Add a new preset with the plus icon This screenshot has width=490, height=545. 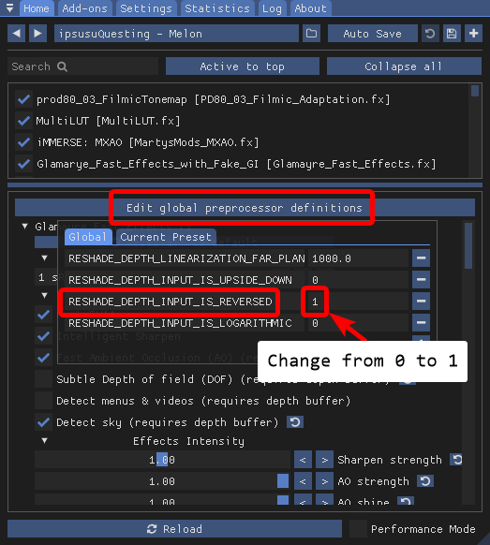click(473, 34)
